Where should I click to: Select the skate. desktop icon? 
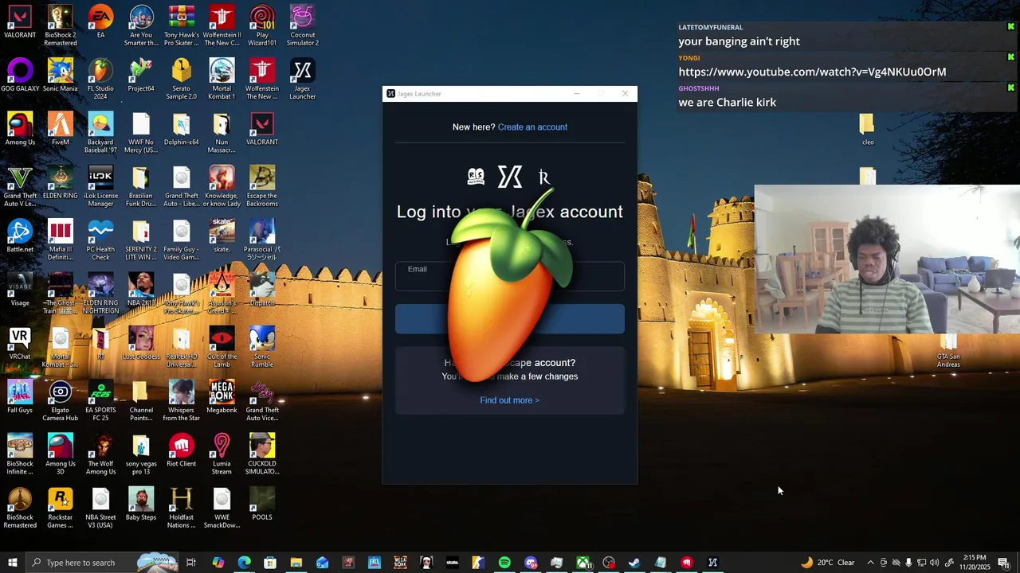[x=222, y=236]
